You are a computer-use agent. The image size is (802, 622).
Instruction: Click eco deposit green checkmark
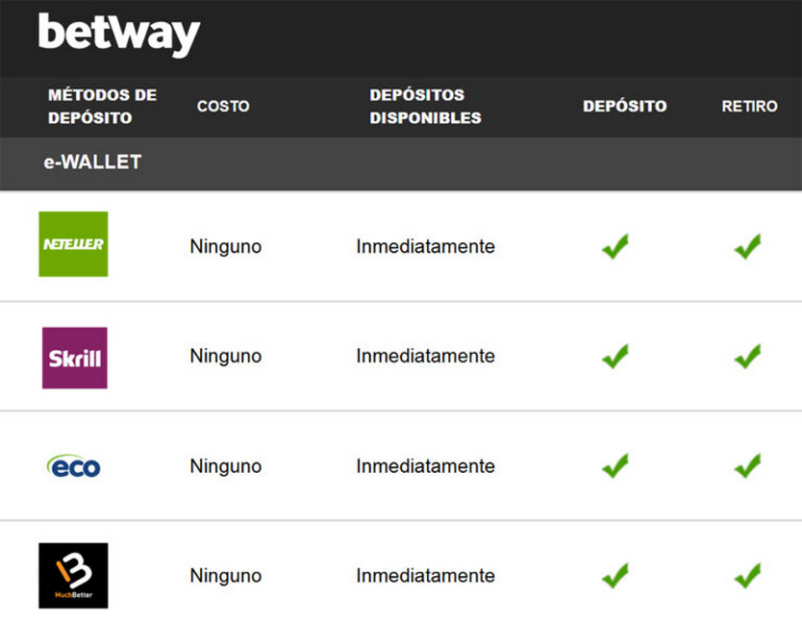[x=614, y=466]
